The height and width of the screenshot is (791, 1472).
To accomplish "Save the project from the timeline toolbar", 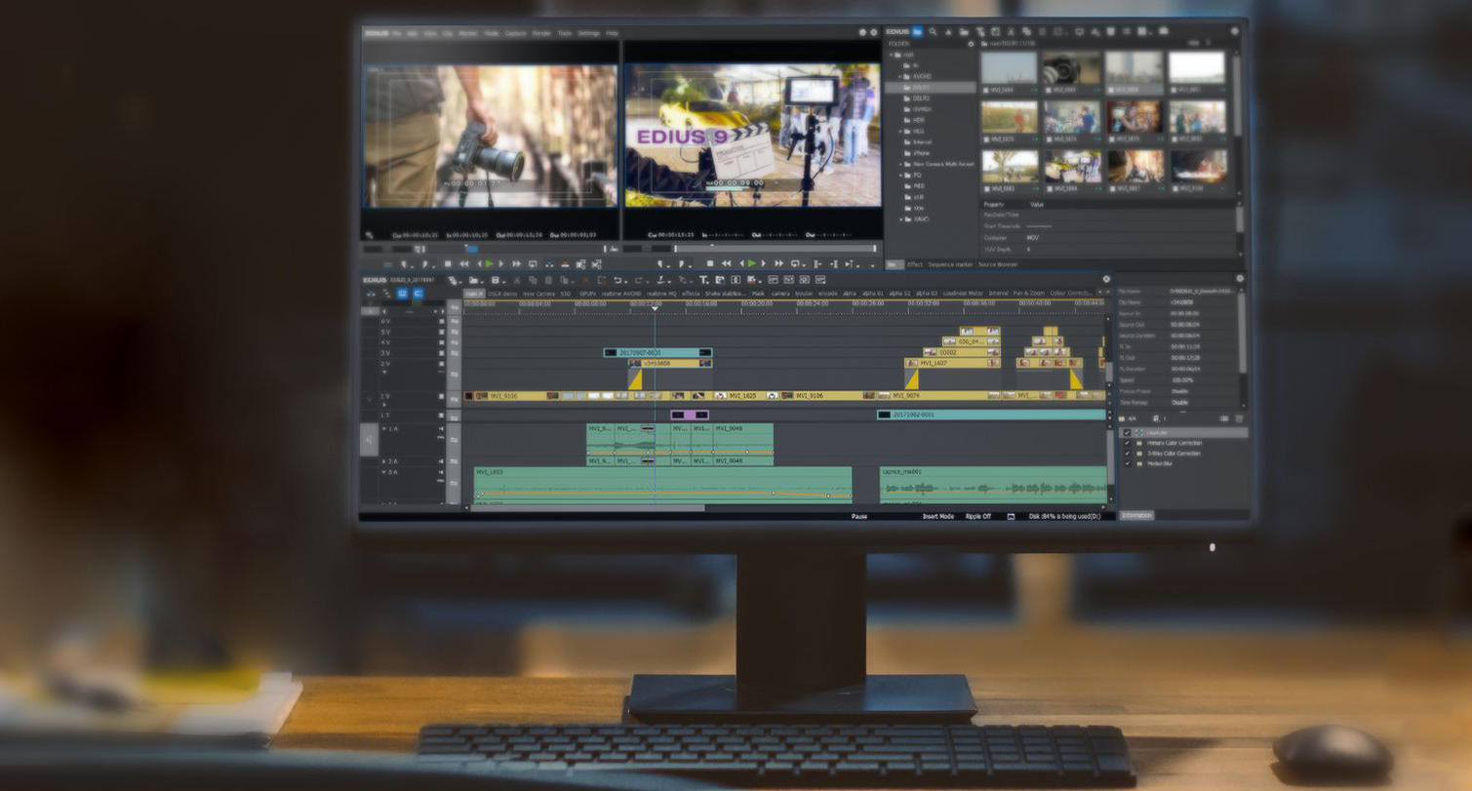I will [x=497, y=281].
